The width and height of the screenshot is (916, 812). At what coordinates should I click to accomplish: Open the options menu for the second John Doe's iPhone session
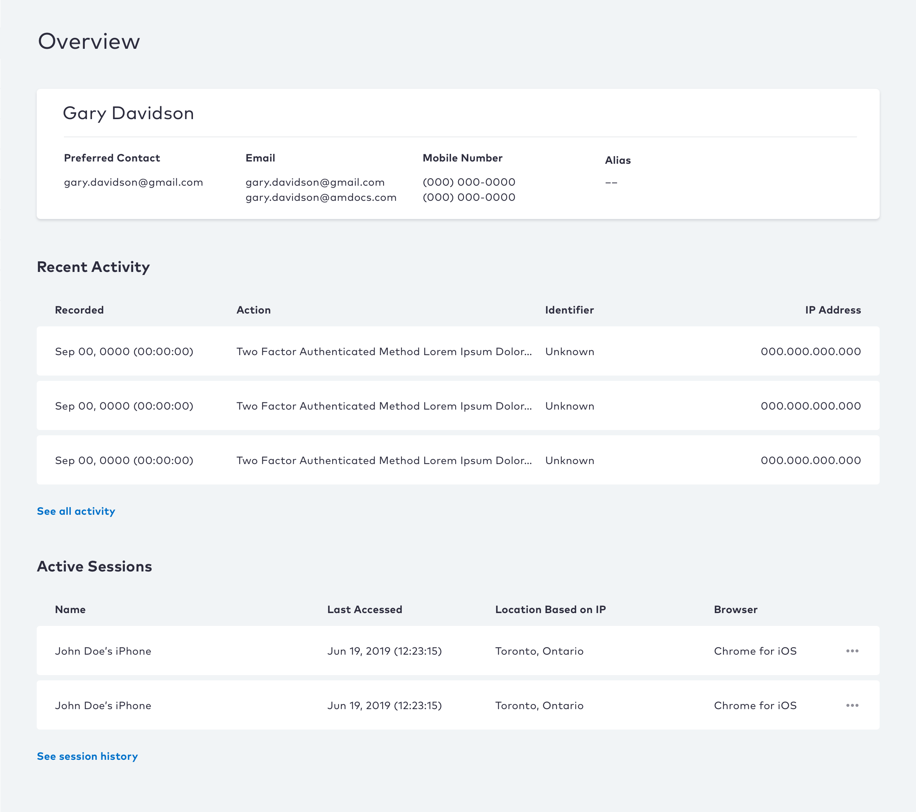852,705
